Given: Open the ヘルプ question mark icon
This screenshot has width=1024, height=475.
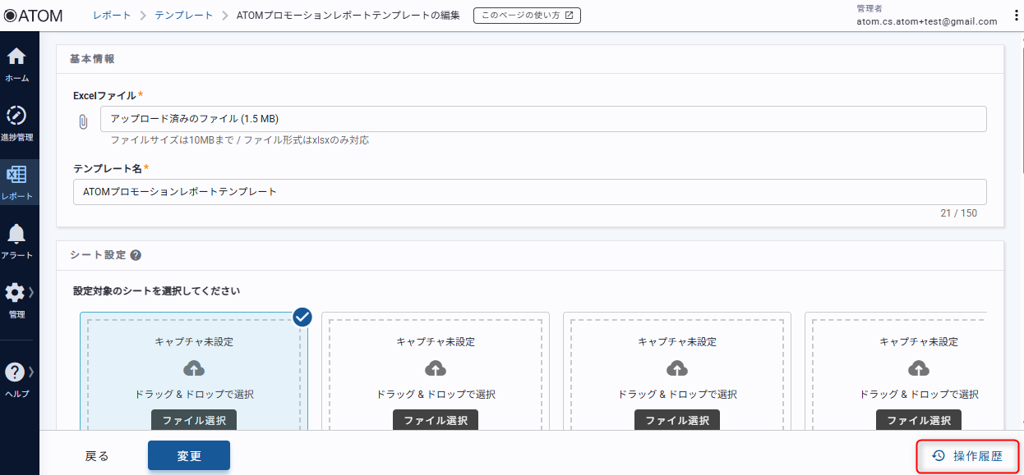Looking at the screenshot, I should tap(15, 372).
